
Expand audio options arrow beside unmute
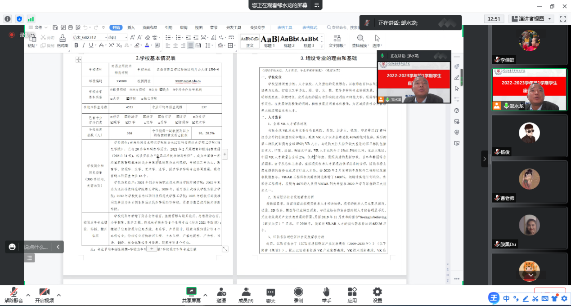tap(28, 295)
